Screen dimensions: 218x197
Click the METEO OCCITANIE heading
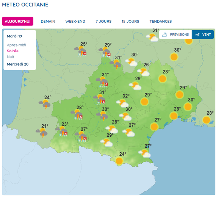25,5
